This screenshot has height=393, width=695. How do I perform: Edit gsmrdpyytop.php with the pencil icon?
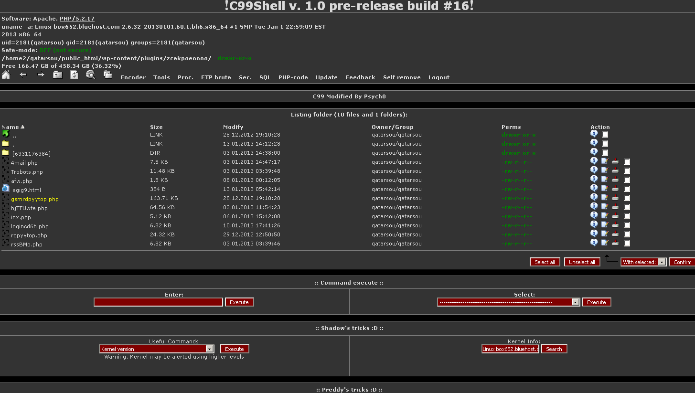tap(605, 197)
